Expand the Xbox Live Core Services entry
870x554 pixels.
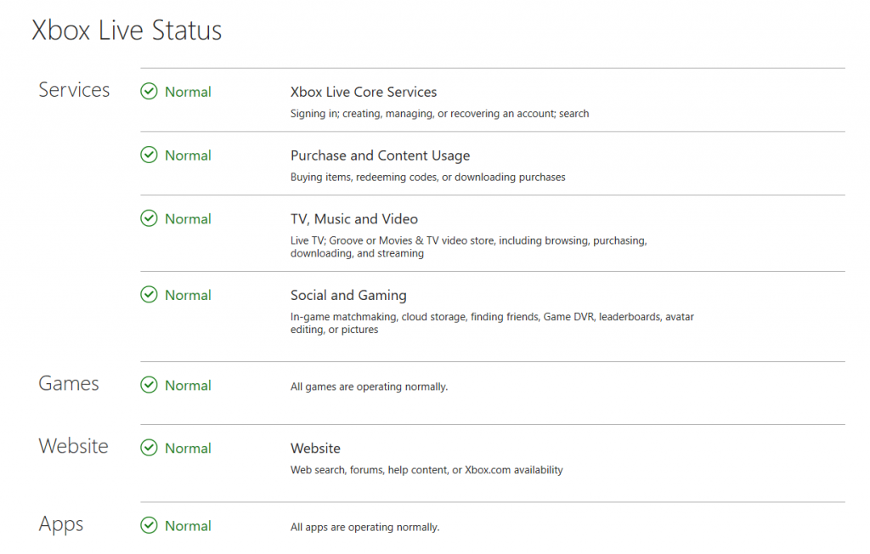coord(364,92)
